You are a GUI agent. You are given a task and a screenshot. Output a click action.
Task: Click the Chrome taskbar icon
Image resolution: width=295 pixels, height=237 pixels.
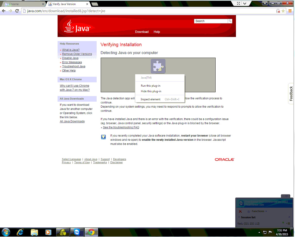click(x=91, y=232)
